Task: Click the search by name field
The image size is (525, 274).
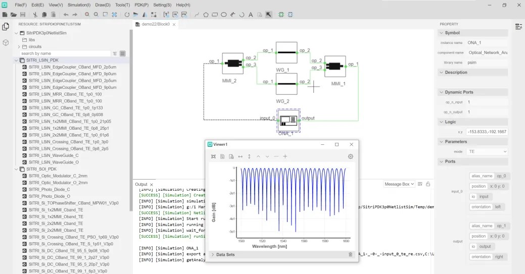Action: click(x=65, y=53)
